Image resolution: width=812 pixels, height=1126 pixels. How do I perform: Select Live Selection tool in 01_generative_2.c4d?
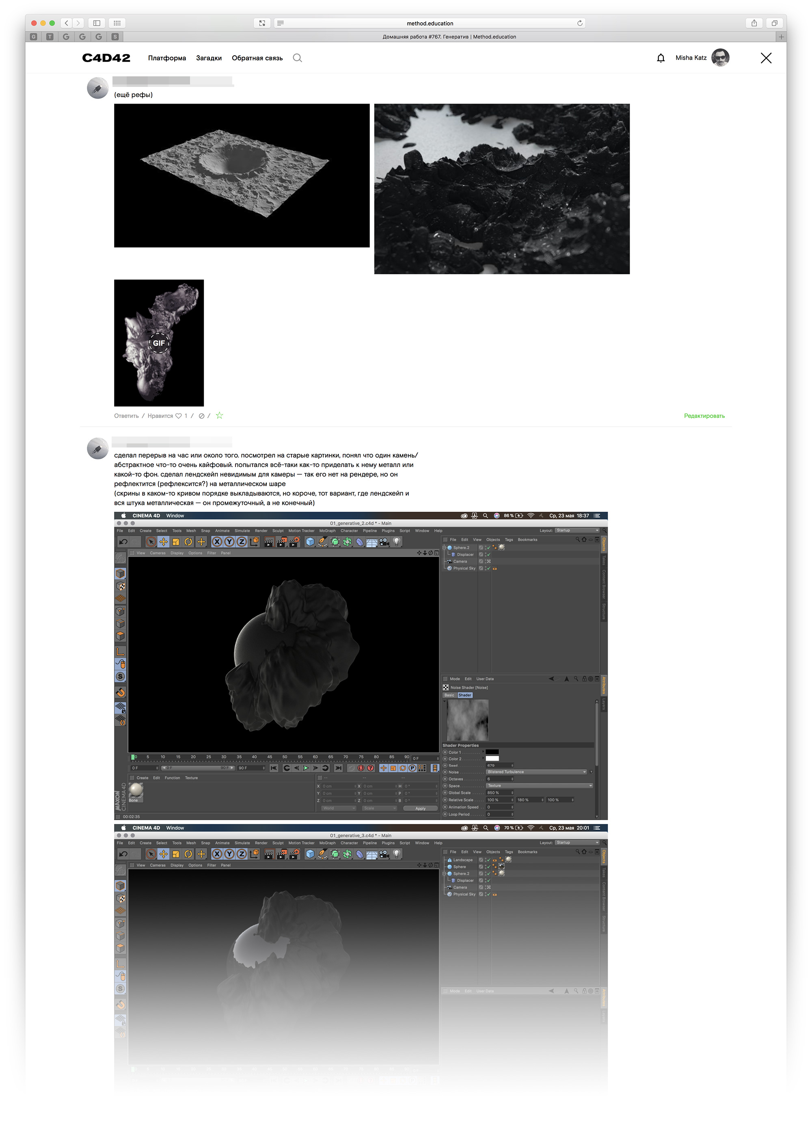[151, 542]
